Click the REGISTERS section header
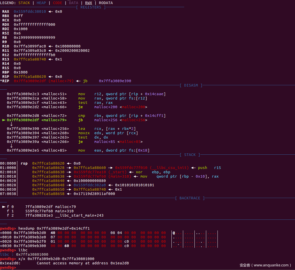Screen dimensions: 295x270 point(91,7)
